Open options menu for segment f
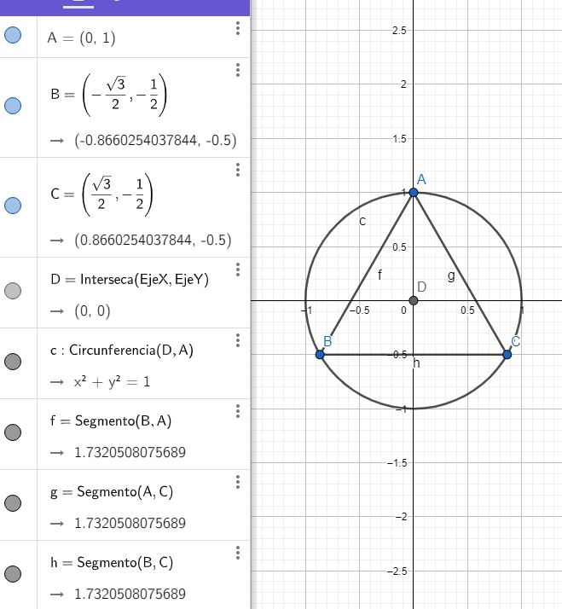This screenshot has height=609, width=562. point(238,412)
